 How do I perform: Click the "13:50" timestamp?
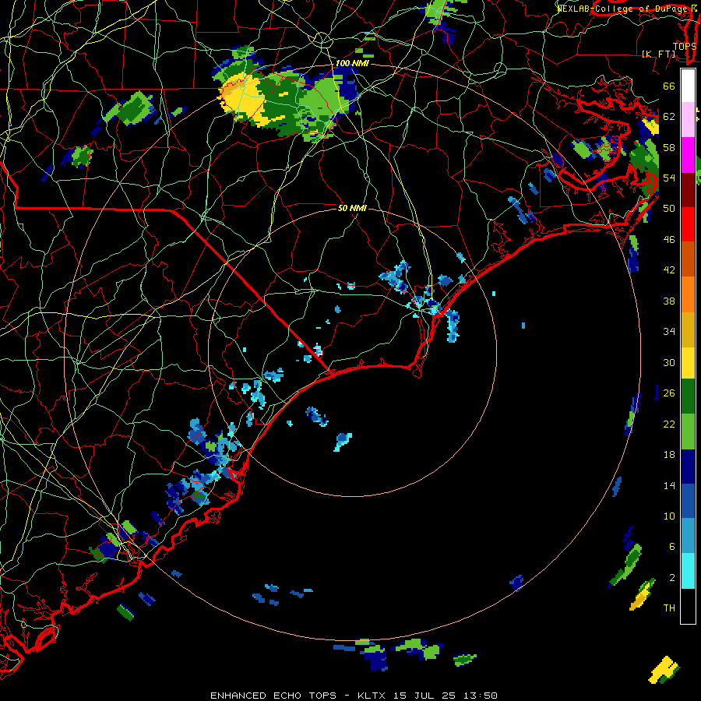click(x=481, y=696)
